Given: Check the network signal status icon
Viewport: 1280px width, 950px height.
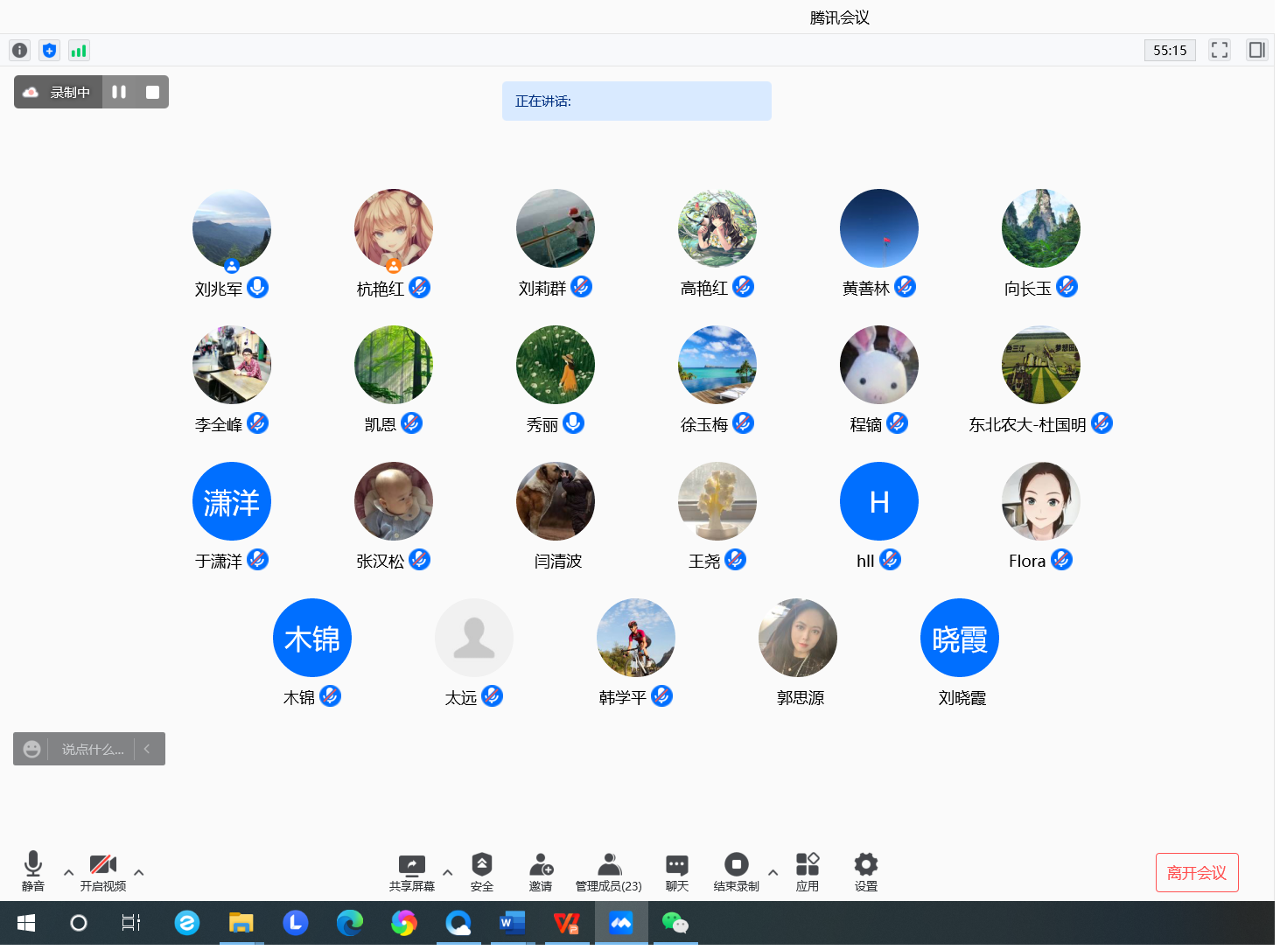Looking at the screenshot, I should point(79,51).
